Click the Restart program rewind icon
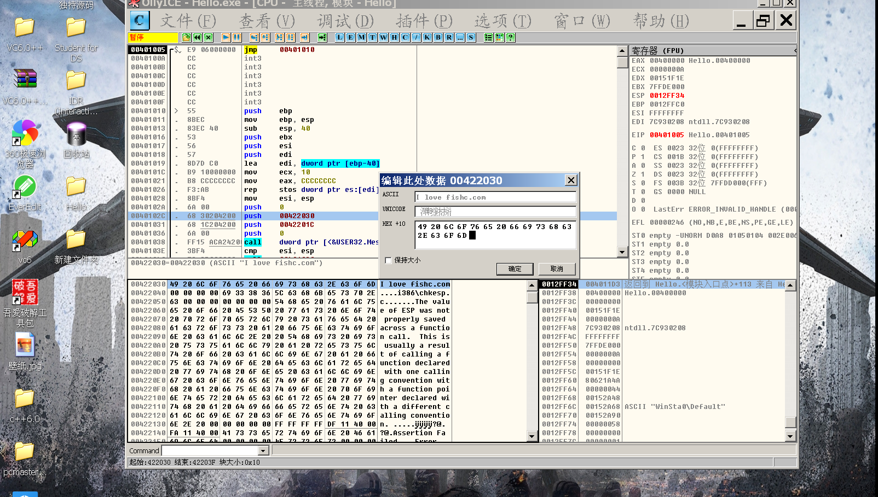878x497 pixels. click(x=197, y=38)
